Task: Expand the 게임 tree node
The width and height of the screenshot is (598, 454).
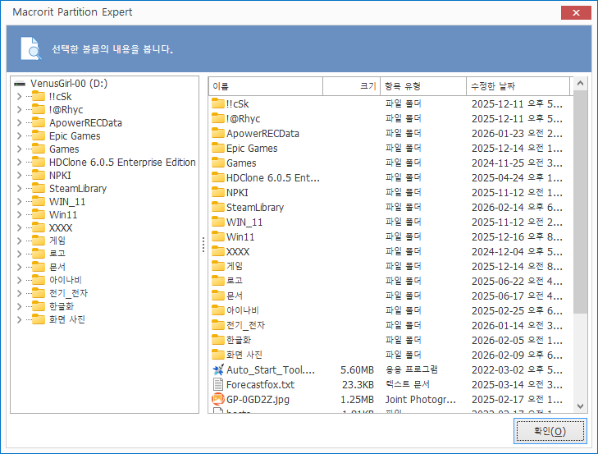Action: 19,241
